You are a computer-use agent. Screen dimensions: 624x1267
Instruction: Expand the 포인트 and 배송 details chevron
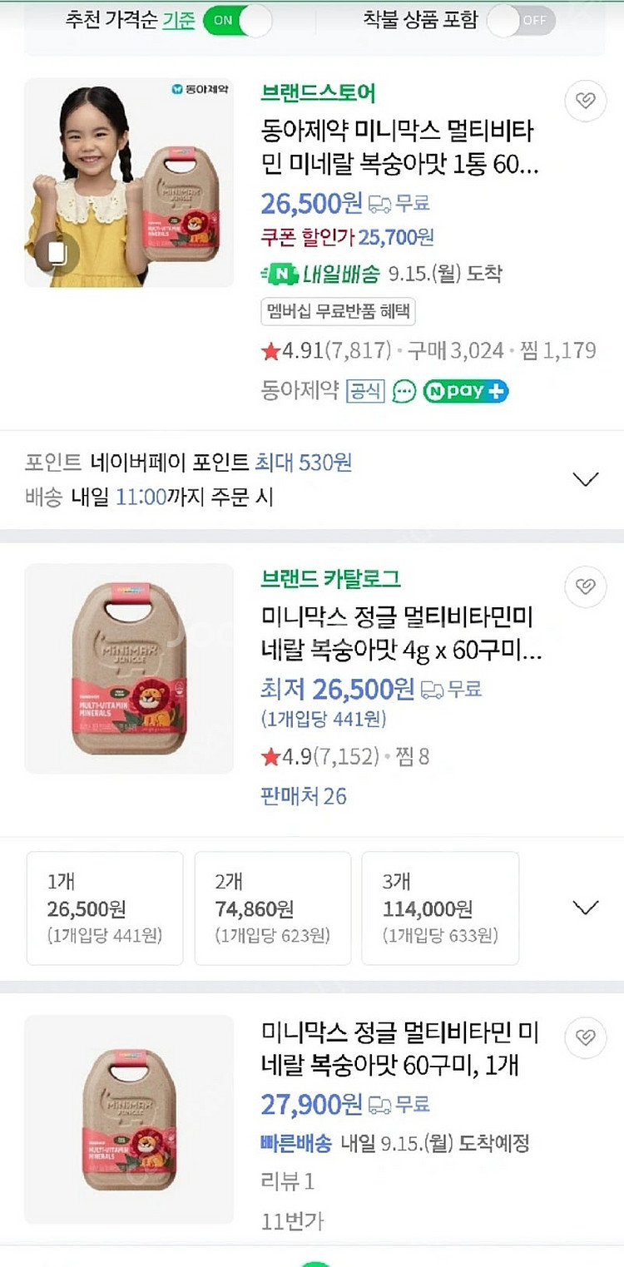(x=587, y=479)
